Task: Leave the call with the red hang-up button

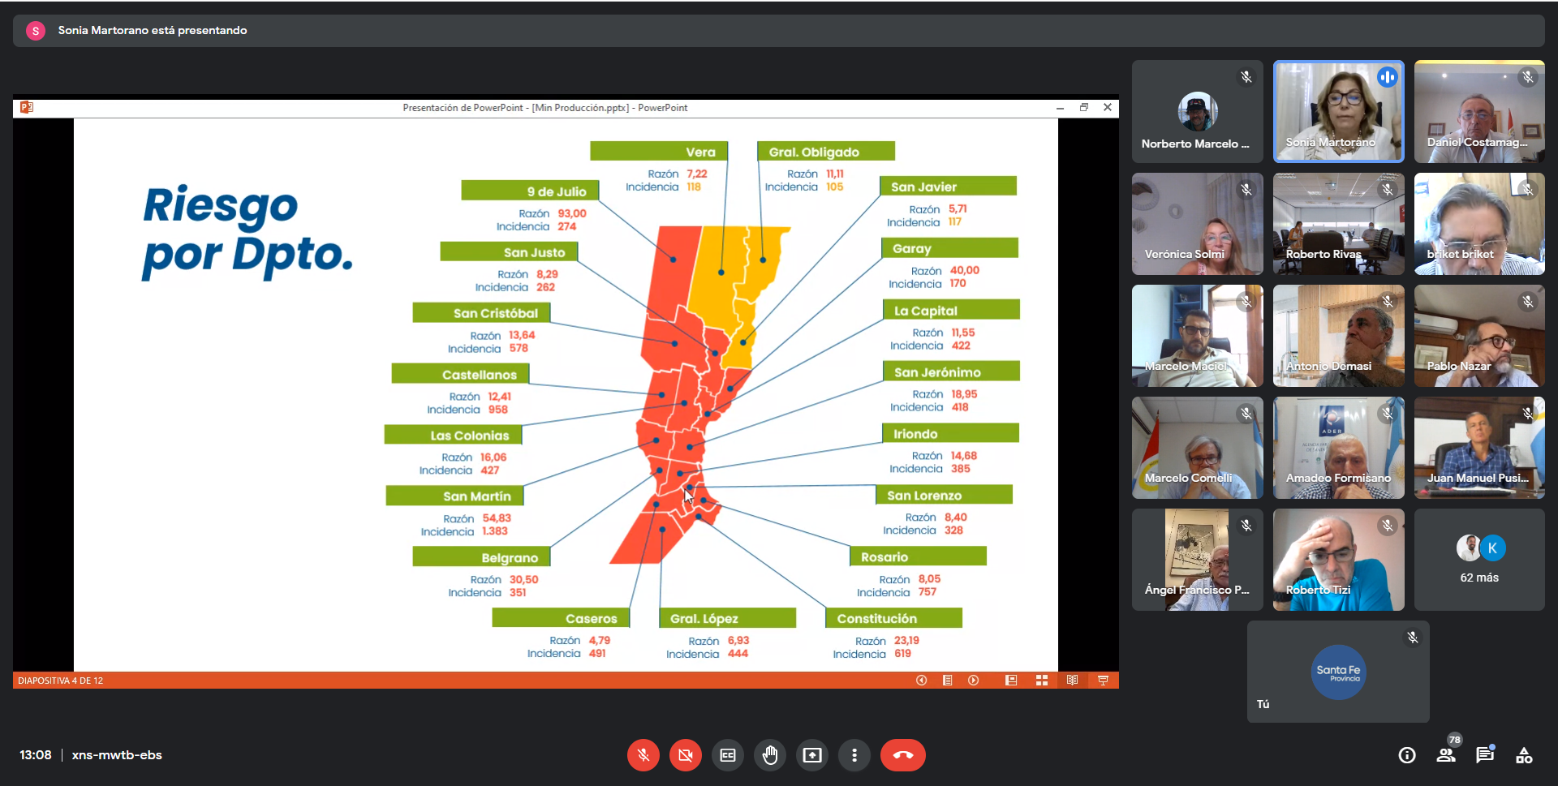Action: coord(902,755)
